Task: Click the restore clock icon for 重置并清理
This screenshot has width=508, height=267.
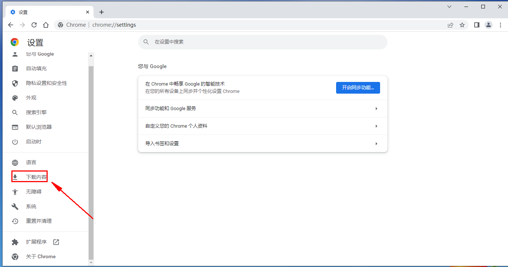Action: point(15,221)
